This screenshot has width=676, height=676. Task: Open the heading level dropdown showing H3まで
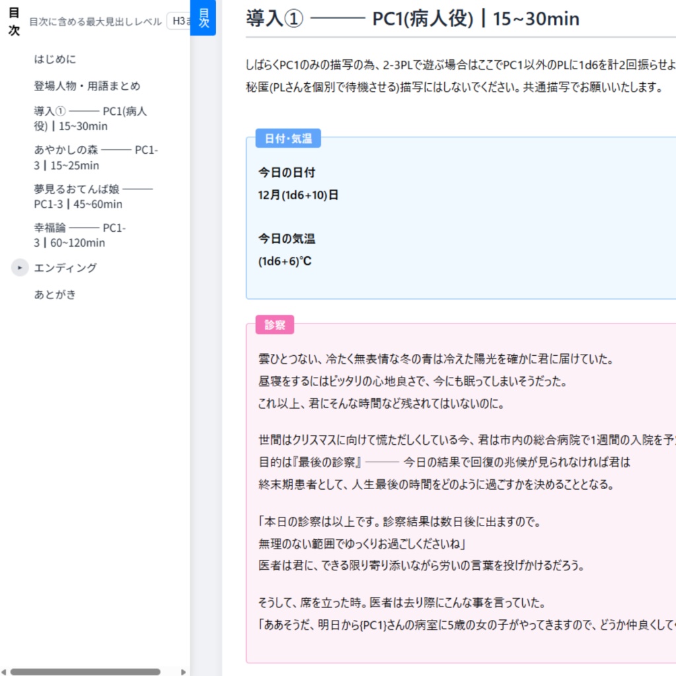pos(179,20)
